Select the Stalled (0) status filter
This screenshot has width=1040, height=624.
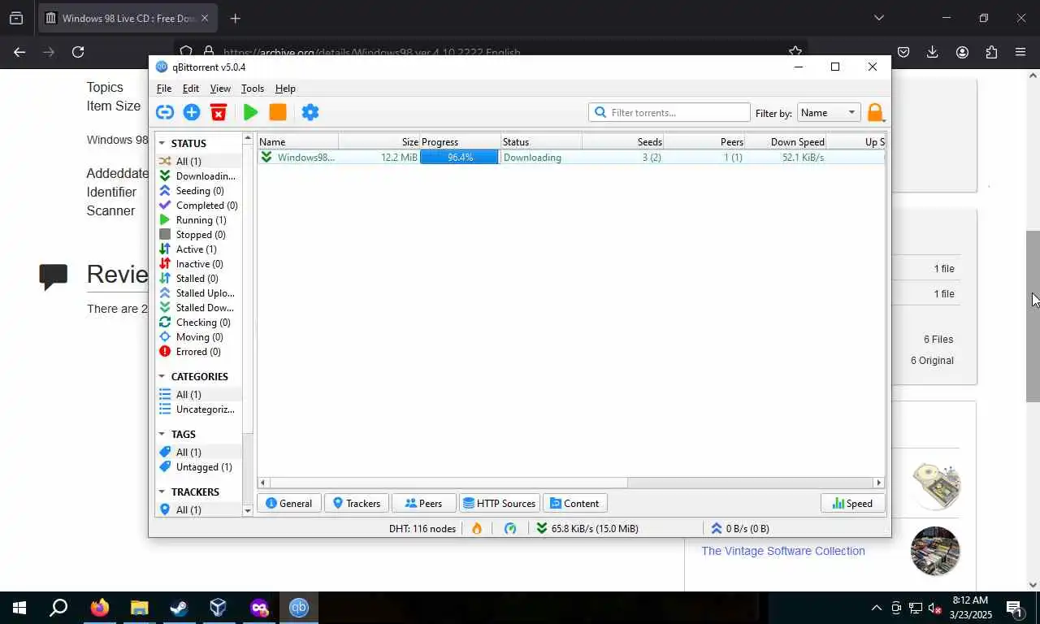198,278
